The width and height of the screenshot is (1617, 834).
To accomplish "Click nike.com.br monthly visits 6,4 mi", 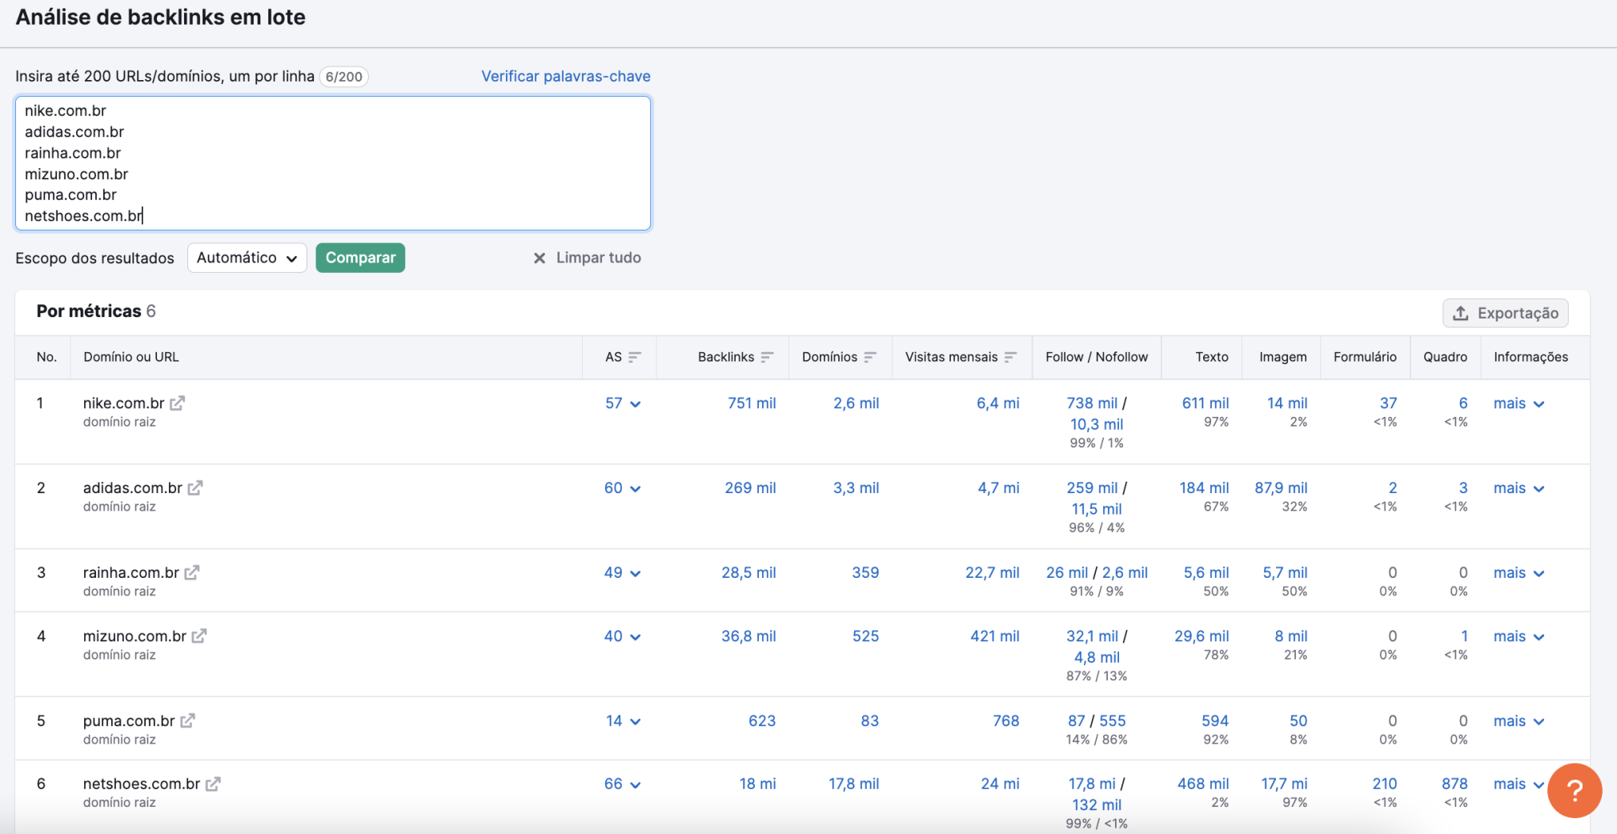I will pyautogui.click(x=998, y=403).
